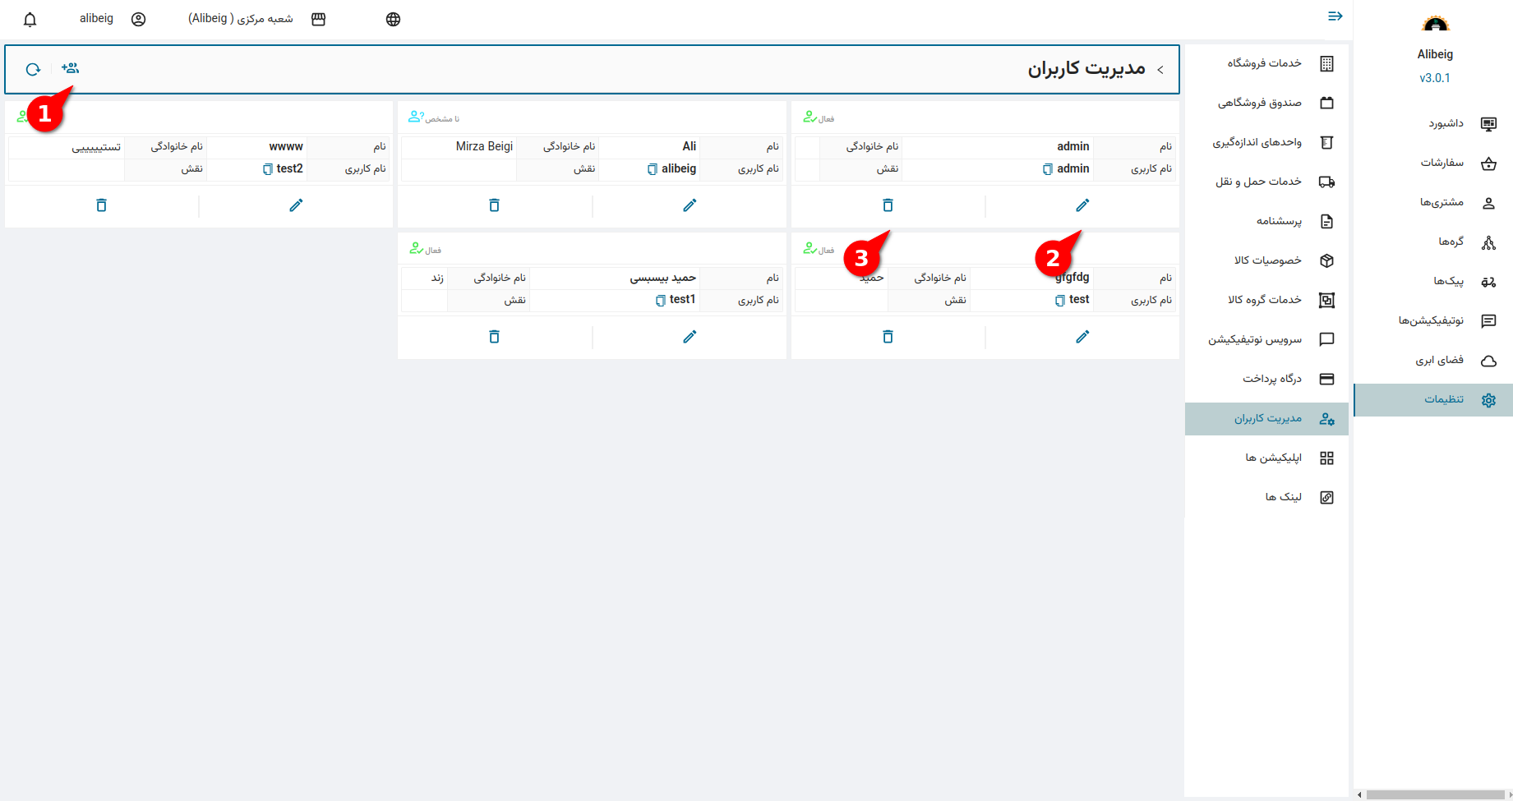
Task: Edit the admin user with pencil icon
Action: (1082, 205)
